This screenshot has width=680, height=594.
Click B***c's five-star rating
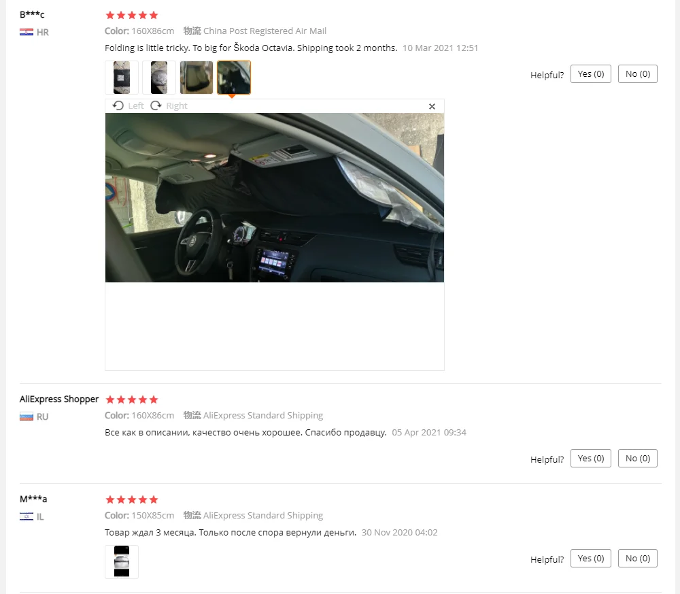coord(132,15)
